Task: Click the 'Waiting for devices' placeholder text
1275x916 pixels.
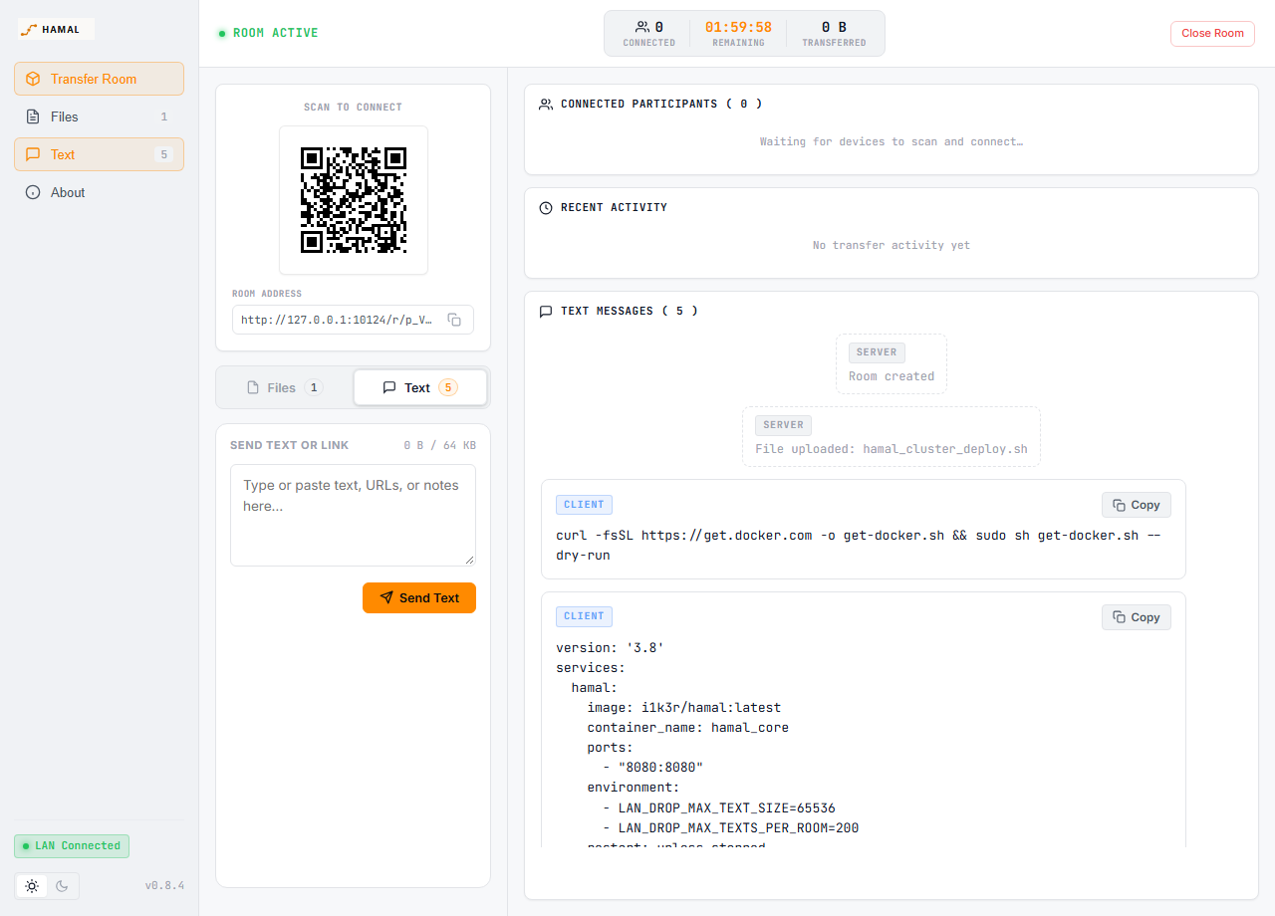Action: [x=892, y=141]
